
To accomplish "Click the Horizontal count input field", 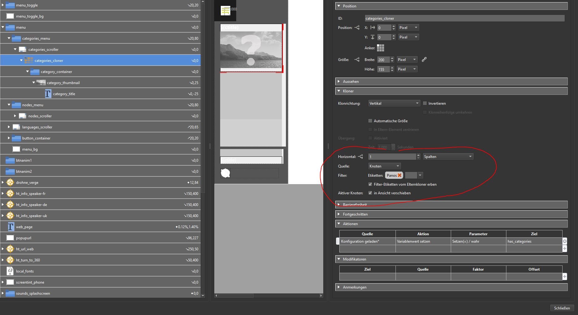I will point(392,156).
